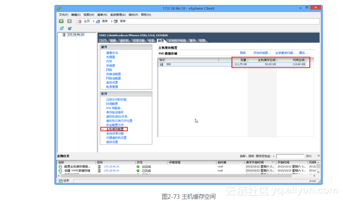Screen dimensions: 343x201
Task: Open 虚拟机交换文件位置 under software
Action: [119, 121]
